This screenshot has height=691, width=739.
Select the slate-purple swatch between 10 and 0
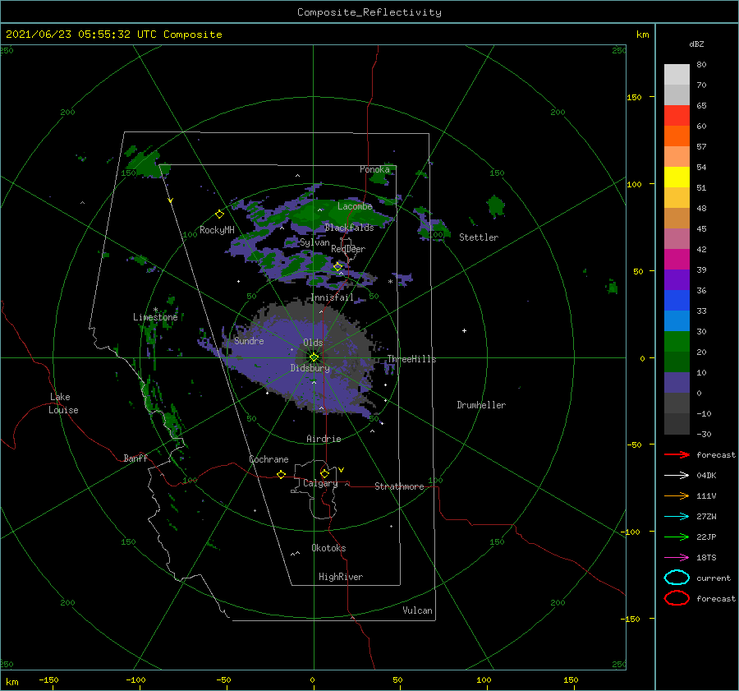tap(677, 383)
